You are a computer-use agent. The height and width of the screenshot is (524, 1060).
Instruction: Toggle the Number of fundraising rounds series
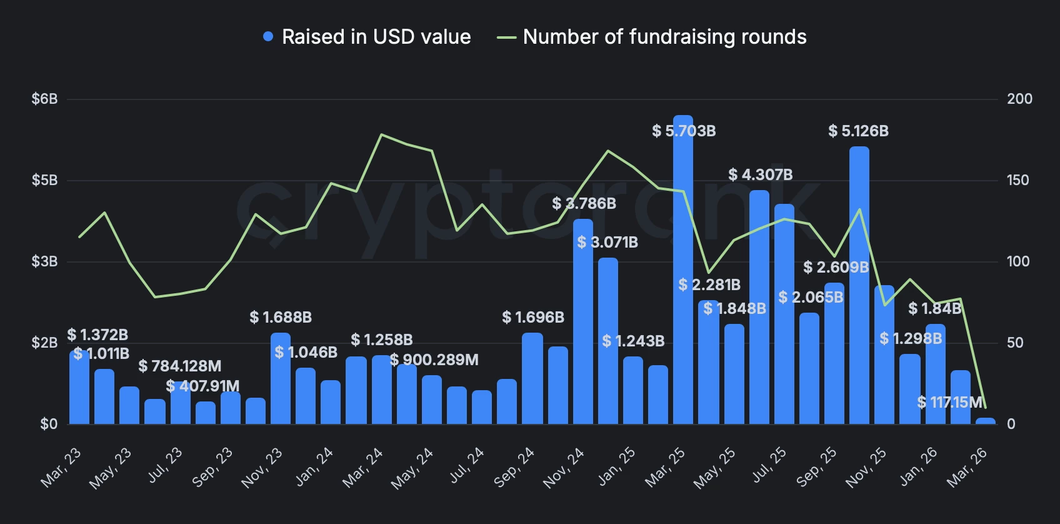point(664,37)
